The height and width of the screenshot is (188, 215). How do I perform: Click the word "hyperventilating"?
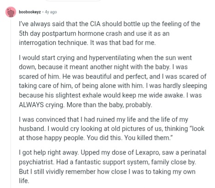[x=112, y=58]
